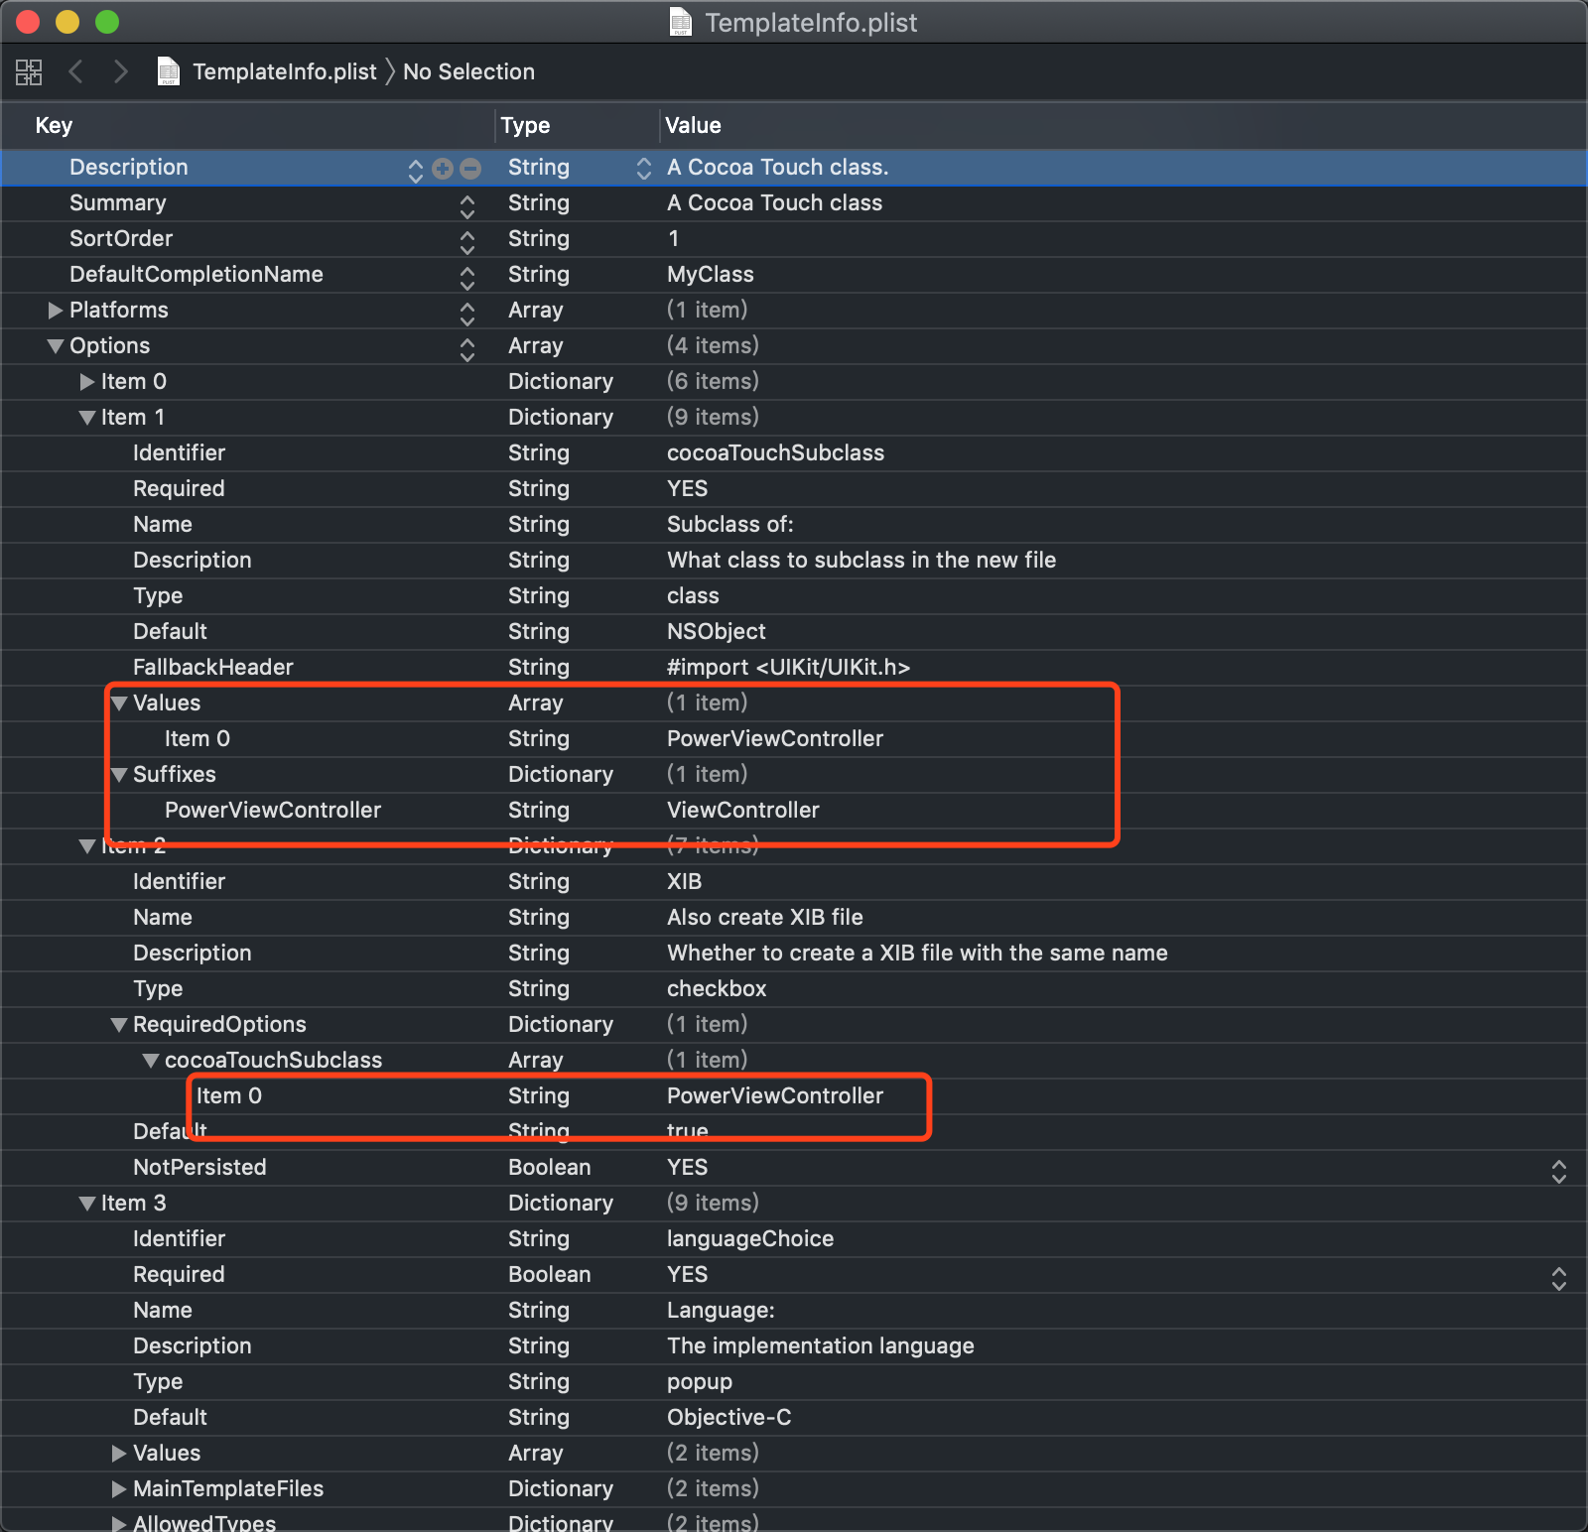The height and width of the screenshot is (1532, 1588).
Task: Select the FallbackHeader key
Action: coord(213,667)
